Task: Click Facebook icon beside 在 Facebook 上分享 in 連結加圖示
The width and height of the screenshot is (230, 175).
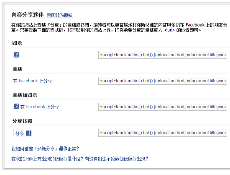Action: tap(16, 106)
